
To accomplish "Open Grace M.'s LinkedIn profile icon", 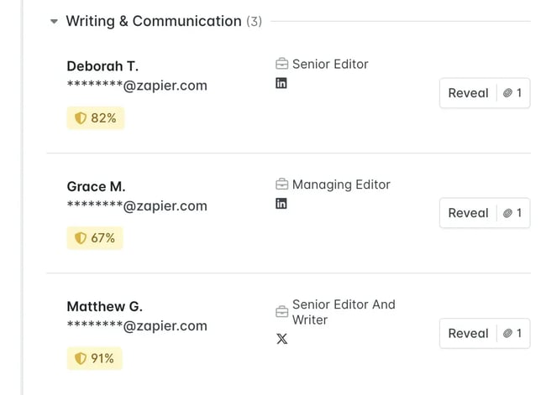I will click(x=281, y=204).
